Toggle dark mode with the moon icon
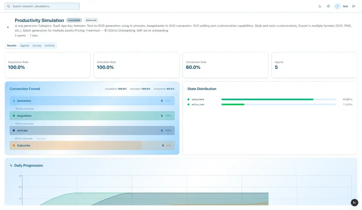This screenshot has height=210, width=362. click(320, 6)
